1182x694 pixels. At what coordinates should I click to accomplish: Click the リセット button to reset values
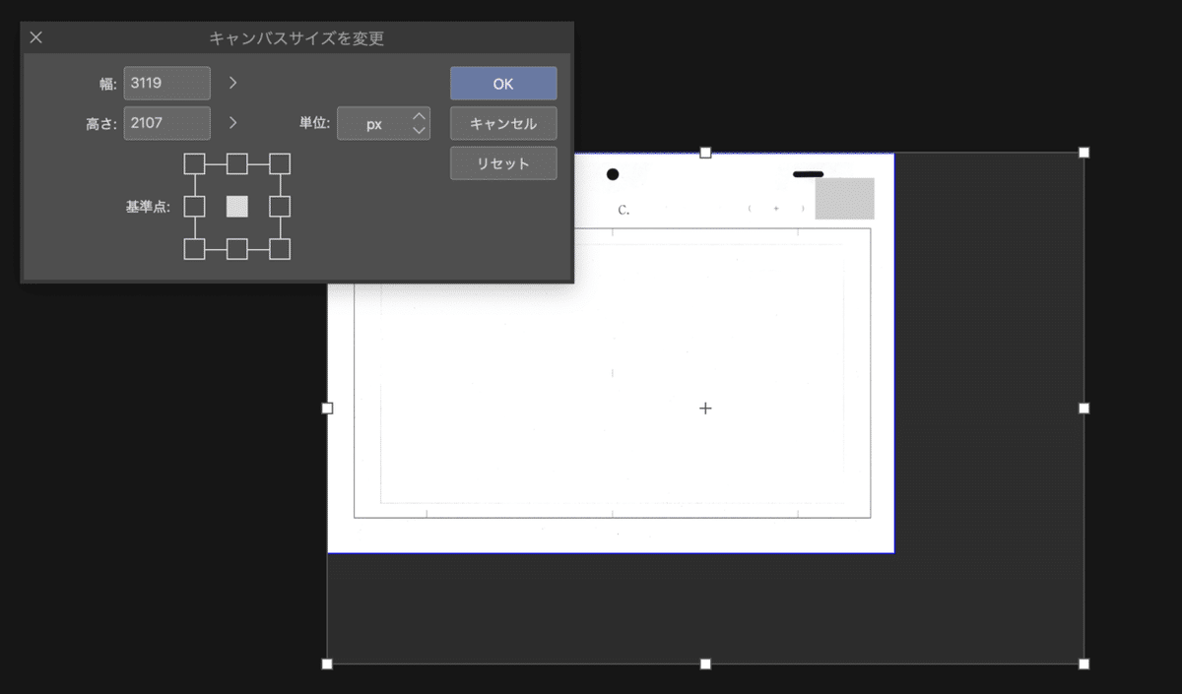(x=503, y=162)
